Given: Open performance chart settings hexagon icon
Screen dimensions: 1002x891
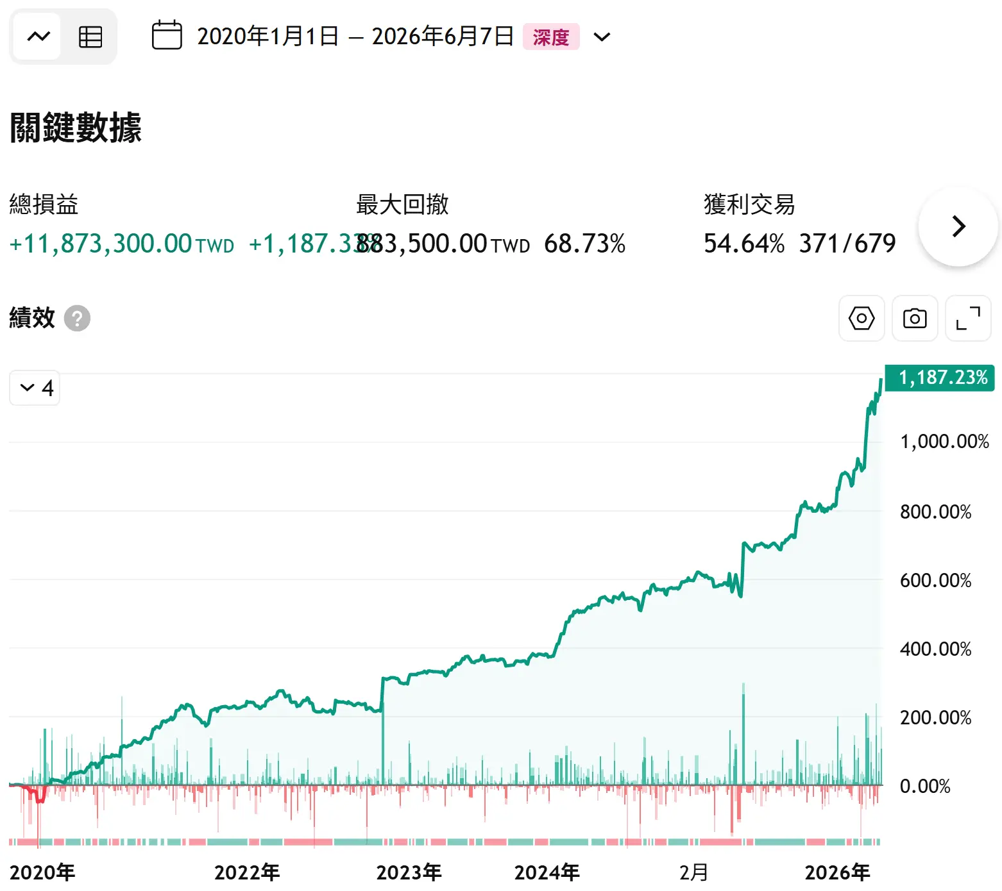Looking at the screenshot, I should coord(862,319).
